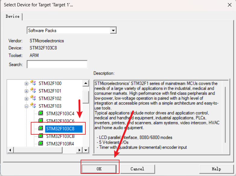The width and height of the screenshot is (236, 176).
Task: Expand the STM32F101 tree node
Action: [x=26, y=91]
